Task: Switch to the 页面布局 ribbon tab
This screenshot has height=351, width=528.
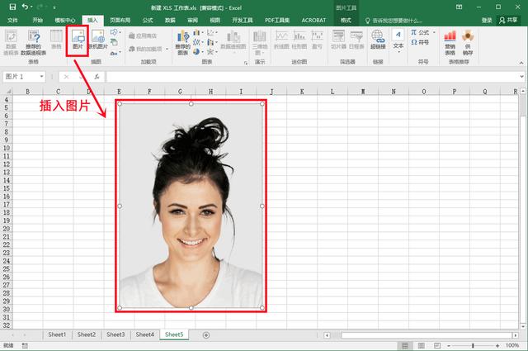Action: tap(120, 20)
